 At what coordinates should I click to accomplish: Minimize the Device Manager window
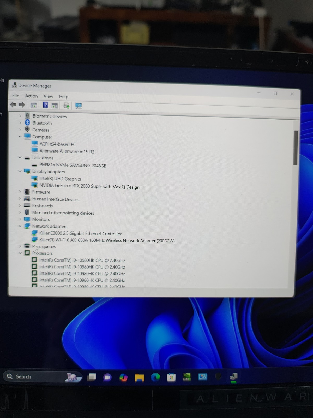pos(259,92)
